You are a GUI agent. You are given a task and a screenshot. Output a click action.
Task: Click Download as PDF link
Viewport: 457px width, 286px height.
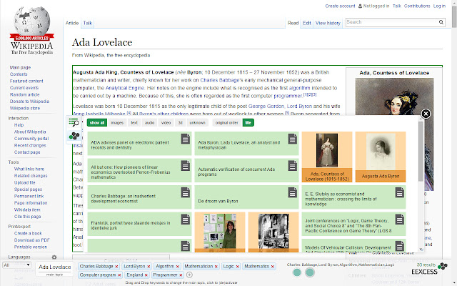point(31,240)
